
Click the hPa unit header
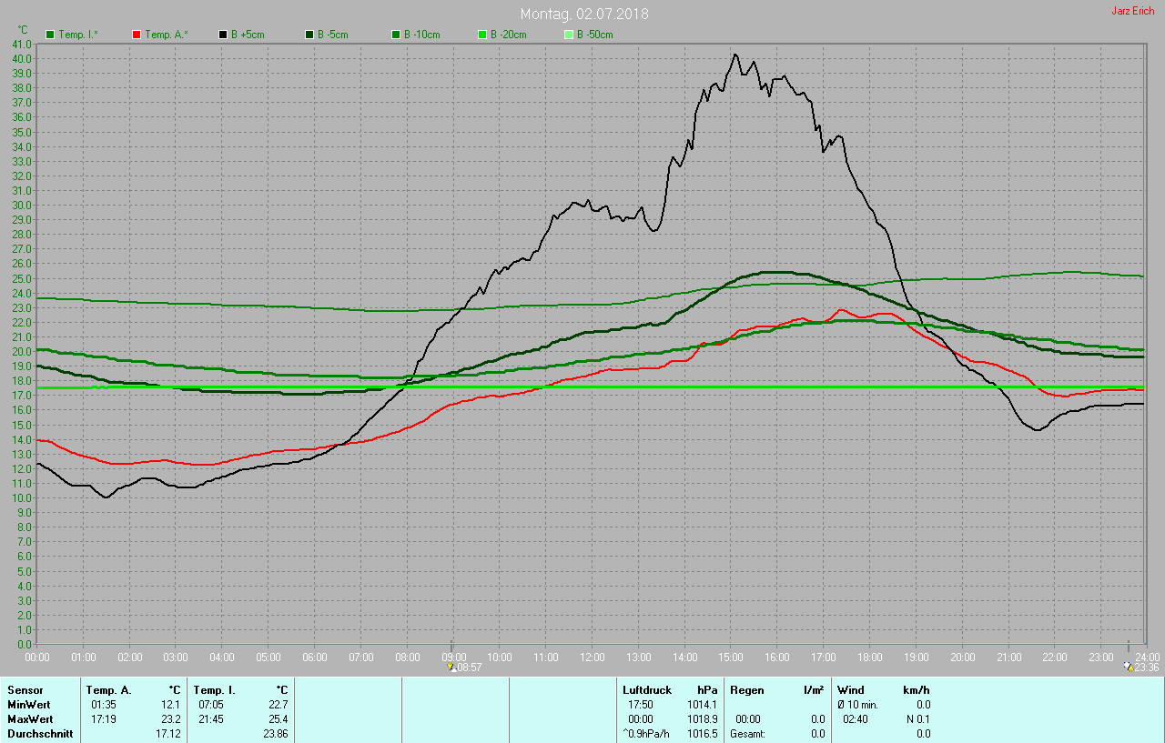click(707, 690)
